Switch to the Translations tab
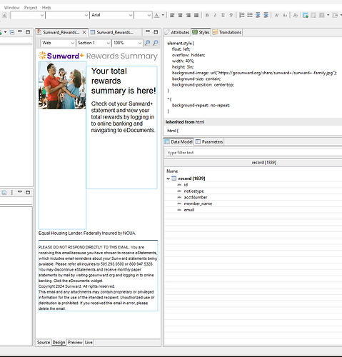This screenshot has width=342, height=357. (x=227, y=32)
